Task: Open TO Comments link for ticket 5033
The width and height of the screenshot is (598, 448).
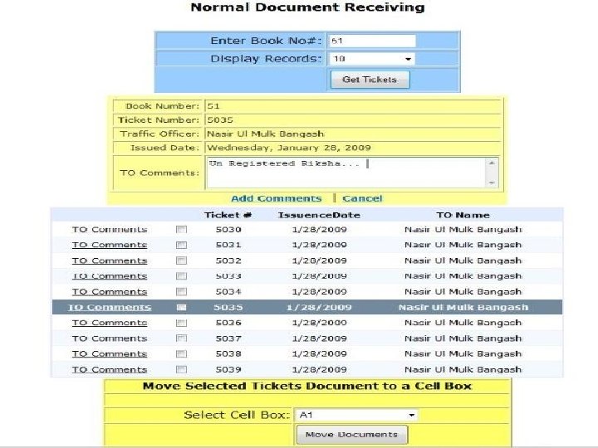Action: (x=110, y=275)
